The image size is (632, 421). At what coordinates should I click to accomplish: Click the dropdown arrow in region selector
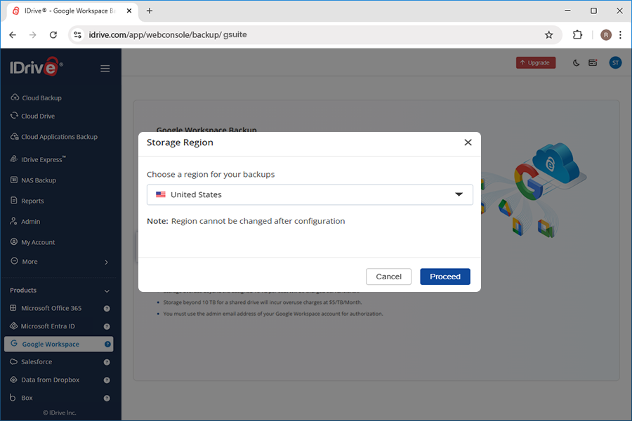tap(459, 194)
